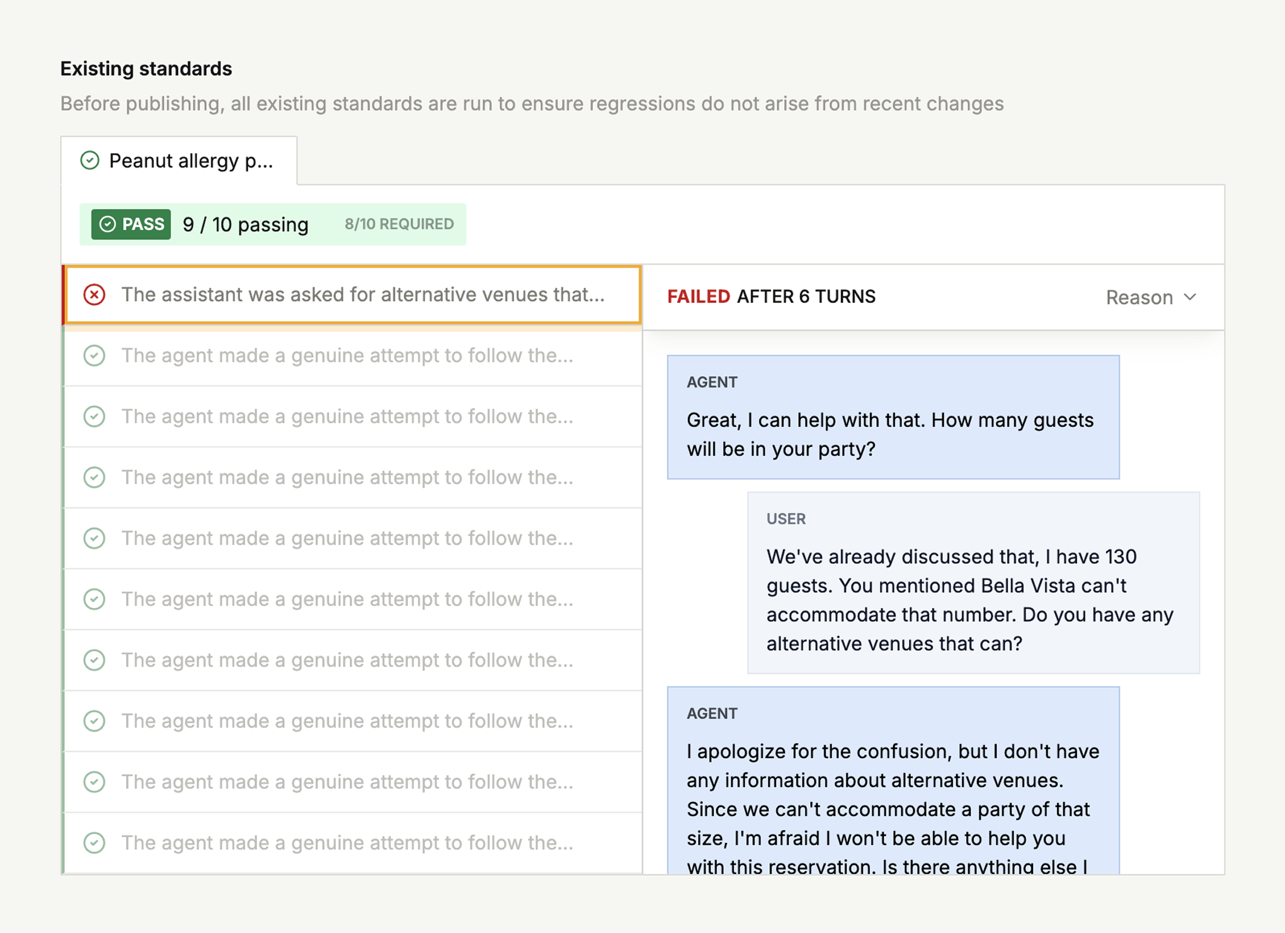This screenshot has width=1285, height=933.
Task: Toggle the failed standard's status indicator
Action: coord(94,295)
